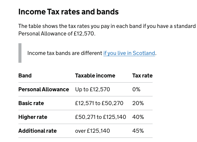The image size is (197, 142).
Task: Click the grey inset bar beside Scotland note
Action: pyautogui.click(x=20, y=53)
